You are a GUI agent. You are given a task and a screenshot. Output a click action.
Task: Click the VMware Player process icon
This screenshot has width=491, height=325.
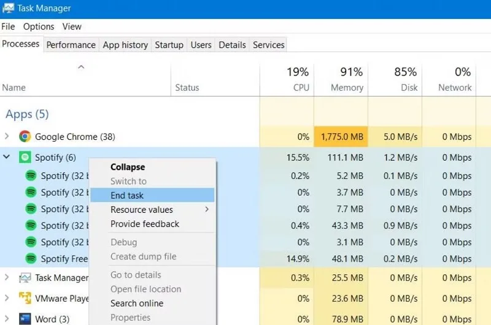click(25, 298)
